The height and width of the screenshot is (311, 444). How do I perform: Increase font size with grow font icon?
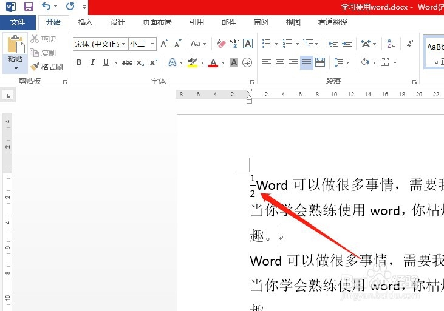point(164,44)
